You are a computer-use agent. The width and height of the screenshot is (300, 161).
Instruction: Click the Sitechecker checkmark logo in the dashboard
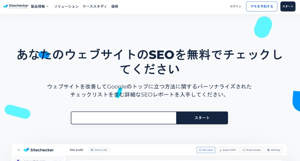[x=26, y=150]
